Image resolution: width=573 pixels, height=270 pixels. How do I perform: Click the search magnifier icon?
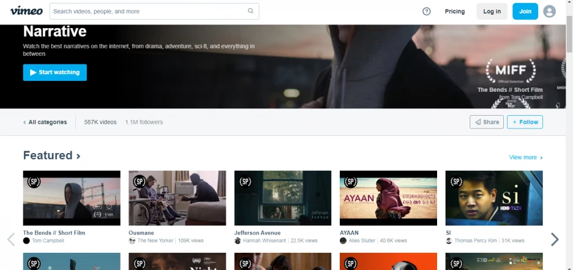click(x=250, y=11)
